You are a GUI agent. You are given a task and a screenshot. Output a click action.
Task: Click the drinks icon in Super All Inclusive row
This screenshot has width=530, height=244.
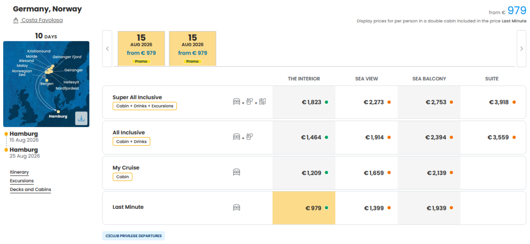tap(250, 102)
